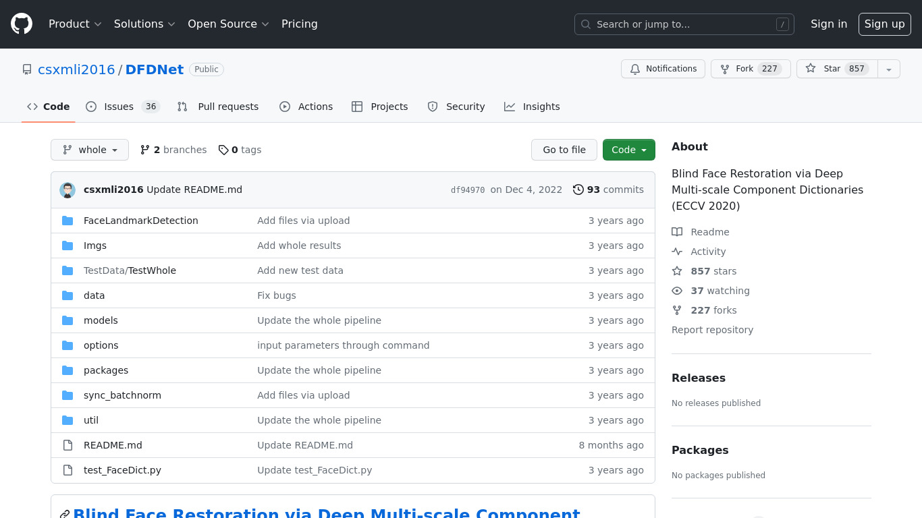Switch to the Insights tab
The width and height of the screenshot is (922, 518).
coord(532,107)
